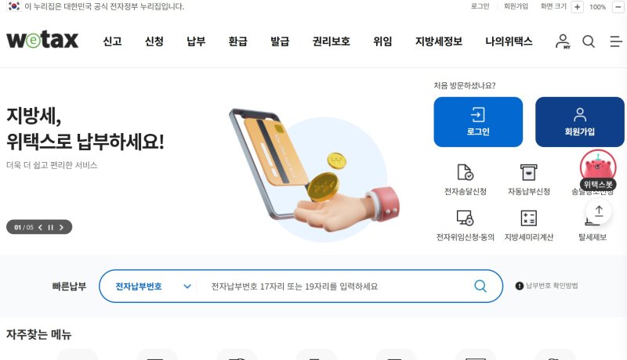The image size is (627, 360).
Task: Decrease screen size with minus button
Action: (x=618, y=7)
